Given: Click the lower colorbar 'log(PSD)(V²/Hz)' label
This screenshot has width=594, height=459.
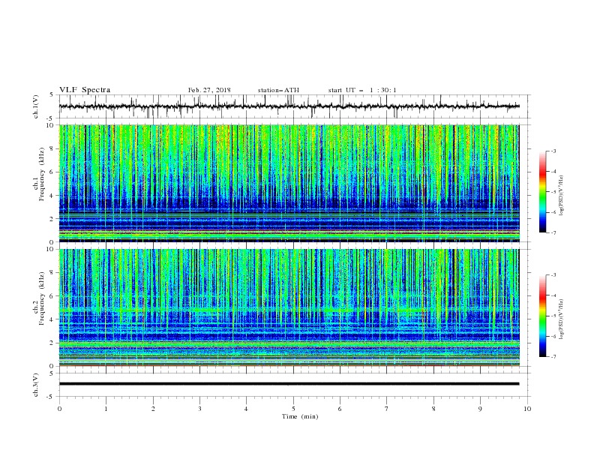Looking at the screenshot, I should click(562, 319).
